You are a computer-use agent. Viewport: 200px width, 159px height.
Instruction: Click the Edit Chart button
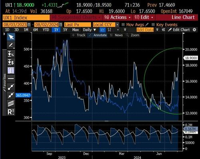(x=179, y=30)
